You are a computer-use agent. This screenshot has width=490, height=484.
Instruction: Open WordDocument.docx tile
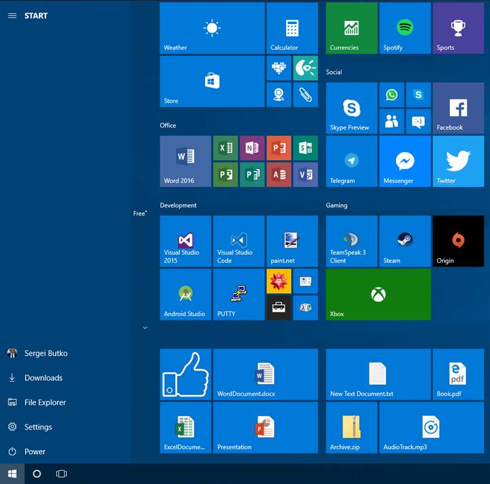click(x=266, y=375)
